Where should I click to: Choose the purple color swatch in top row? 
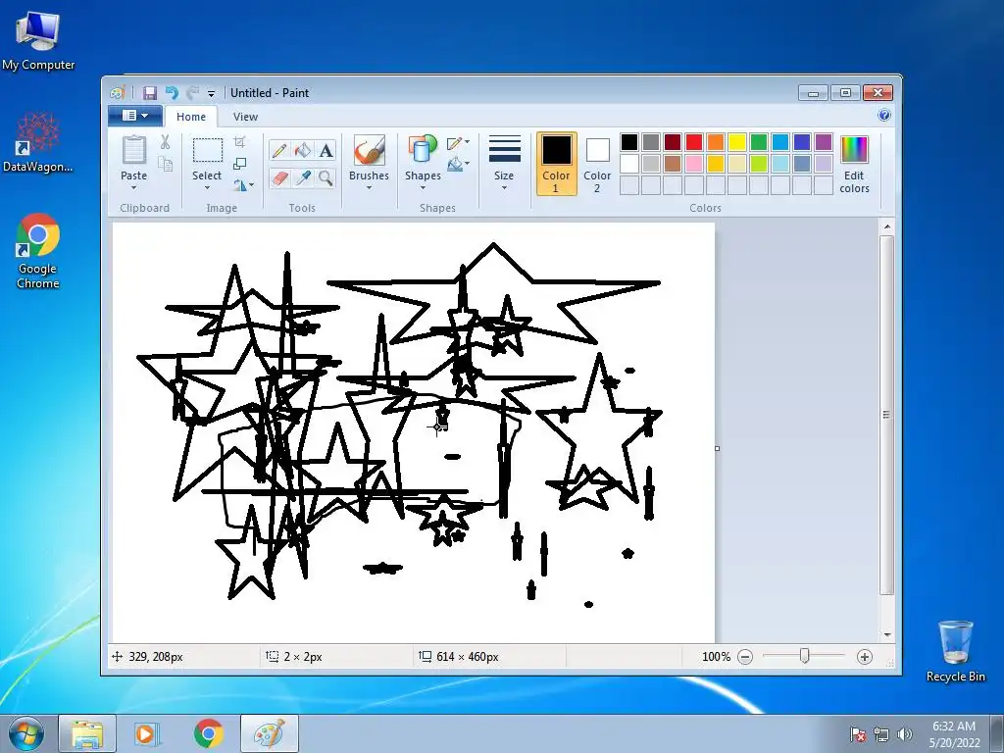point(824,141)
